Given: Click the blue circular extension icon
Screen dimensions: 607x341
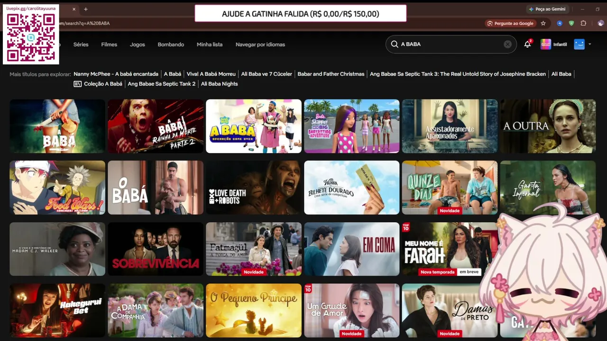Looking at the screenshot, I should 560,23.
